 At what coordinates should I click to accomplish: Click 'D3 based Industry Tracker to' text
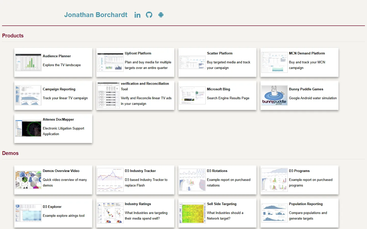[x=146, y=180]
